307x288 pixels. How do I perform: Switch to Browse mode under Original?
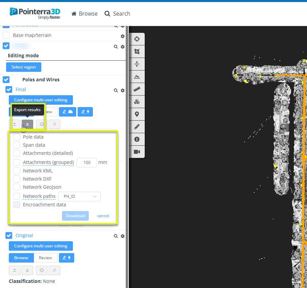(21, 258)
